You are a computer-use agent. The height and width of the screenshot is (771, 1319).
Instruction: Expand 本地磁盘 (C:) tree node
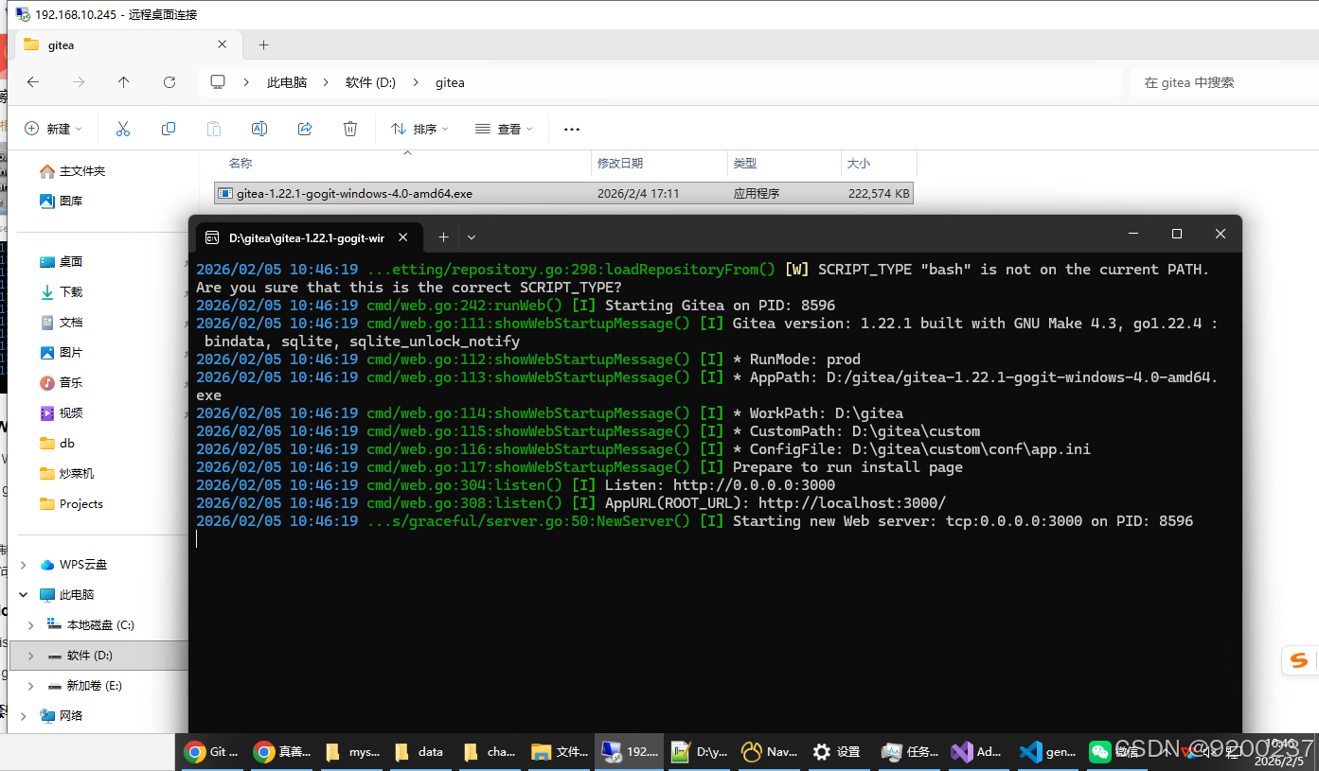click(30, 625)
